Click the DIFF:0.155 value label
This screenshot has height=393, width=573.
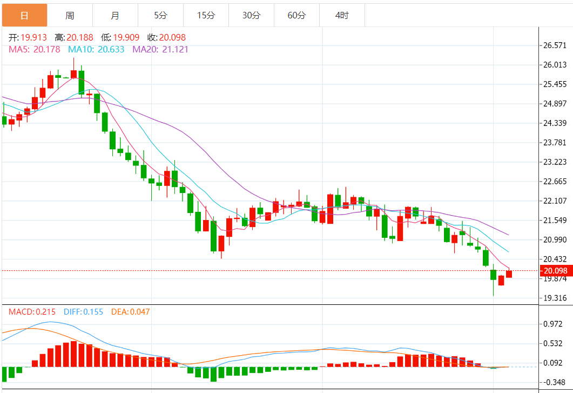(x=83, y=312)
